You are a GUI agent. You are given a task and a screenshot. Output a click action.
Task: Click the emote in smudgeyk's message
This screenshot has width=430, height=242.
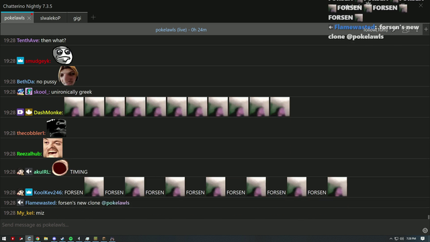[62, 55]
